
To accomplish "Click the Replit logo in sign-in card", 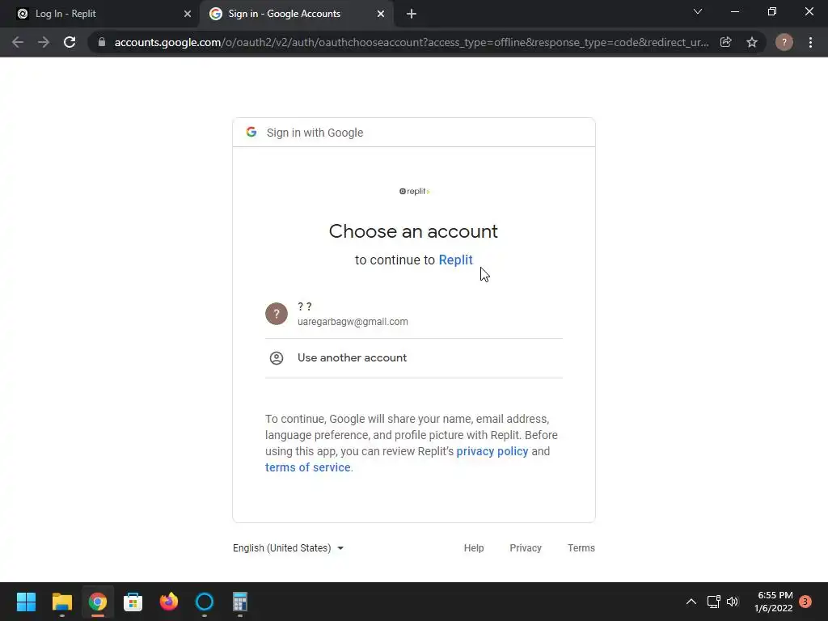I will (x=415, y=191).
